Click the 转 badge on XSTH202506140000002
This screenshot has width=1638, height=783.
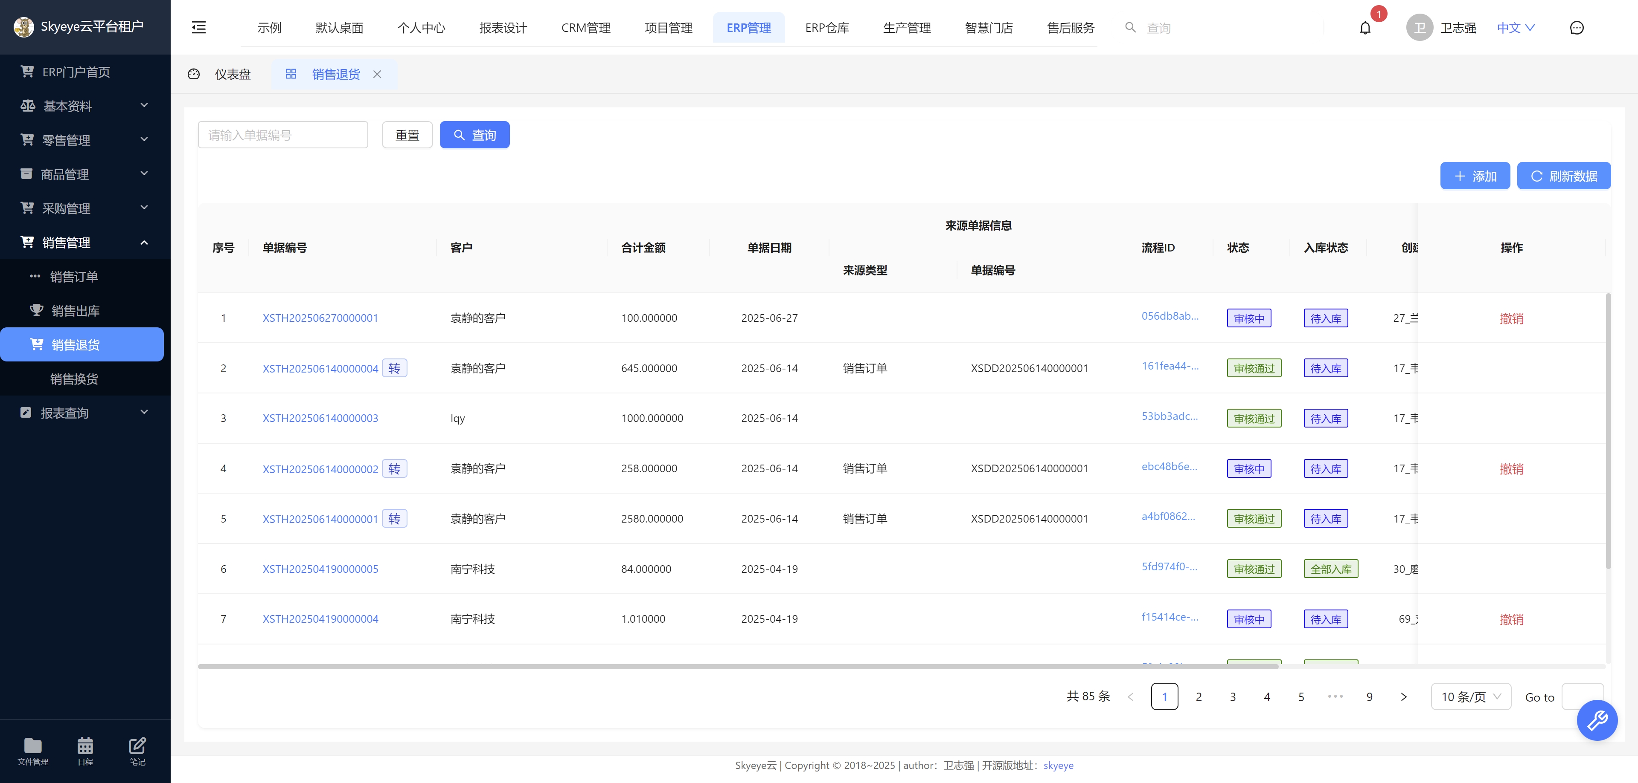(394, 469)
